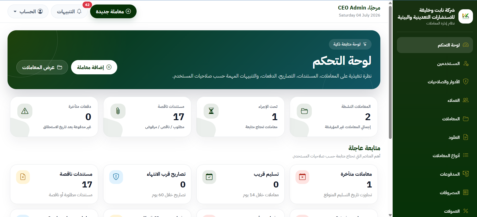Click the hourglass icon on تحت الإجراء card
Screen dimensions: 477x217
coord(211,111)
